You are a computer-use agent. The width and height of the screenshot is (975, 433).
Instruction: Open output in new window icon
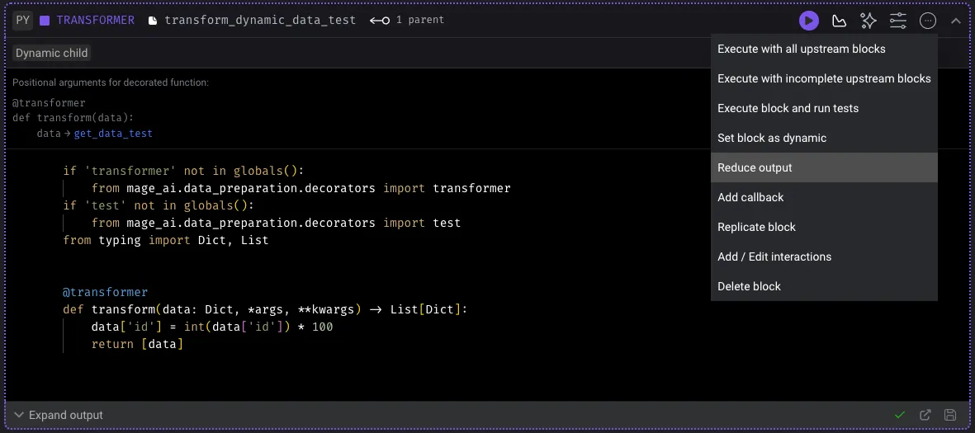(925, 415)
